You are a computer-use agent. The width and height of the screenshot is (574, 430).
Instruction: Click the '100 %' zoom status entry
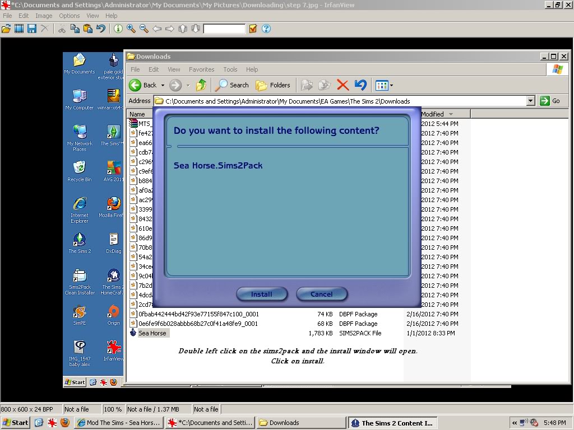[x=113, y=409]
